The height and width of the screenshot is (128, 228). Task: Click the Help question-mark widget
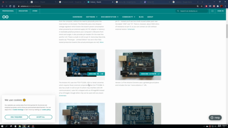pos(215,118)
